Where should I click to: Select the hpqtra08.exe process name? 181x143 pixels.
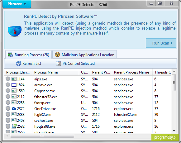(45, 126)
